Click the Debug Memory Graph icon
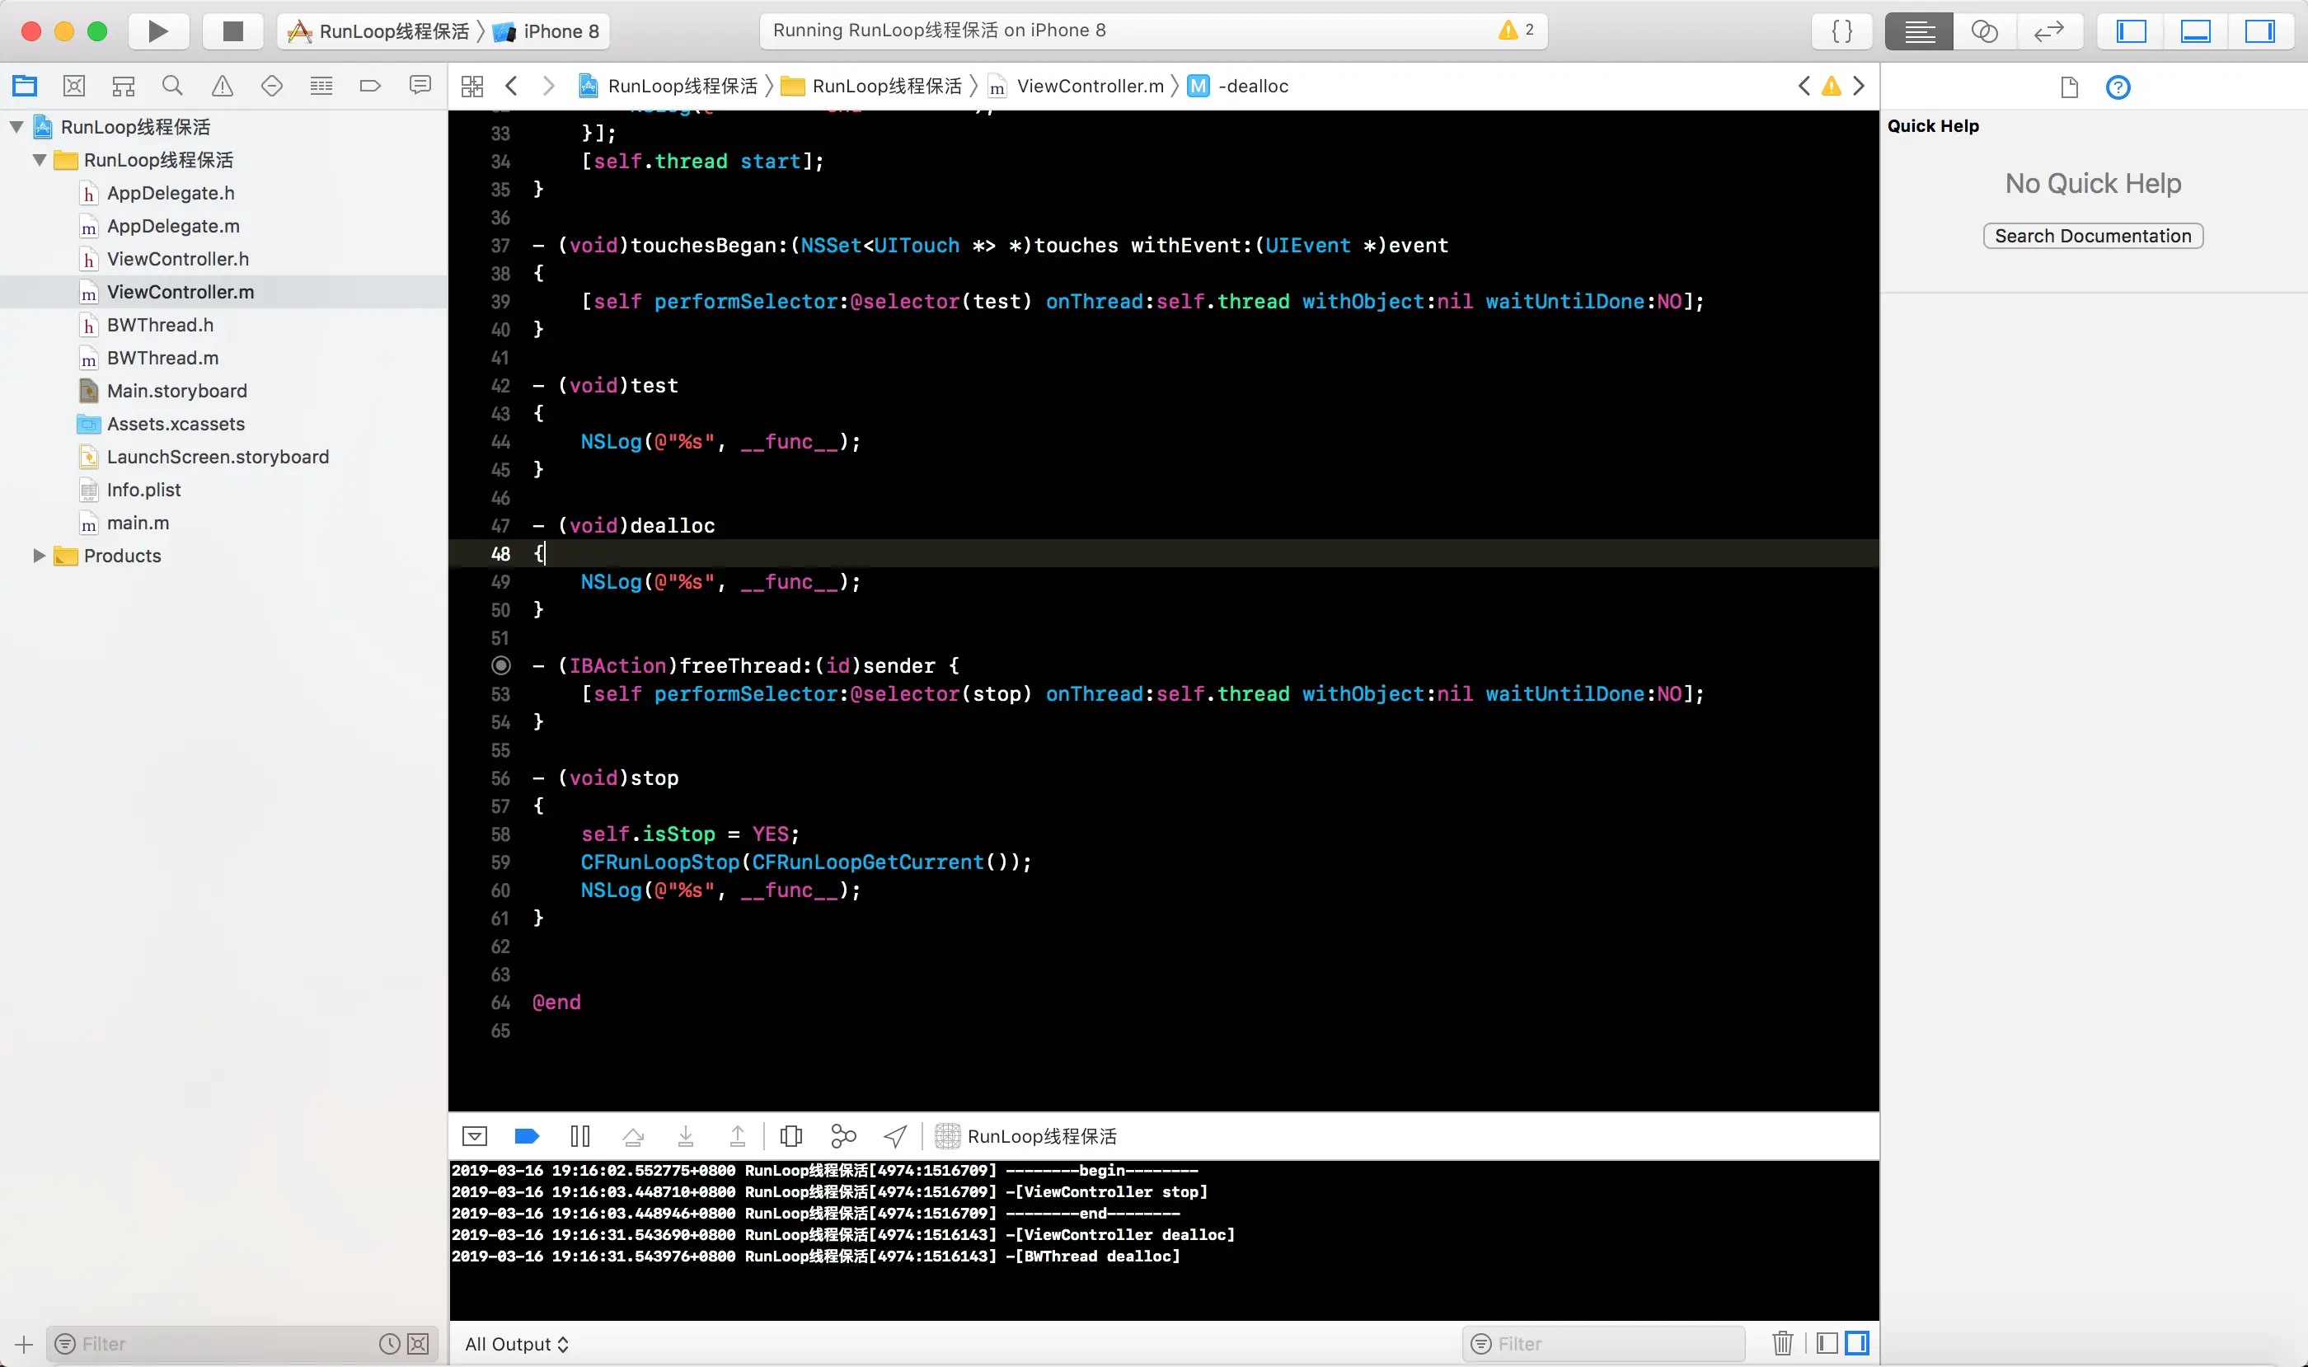Image resolution: width=2308 pixels, height=1367 pixels. 842,1136
